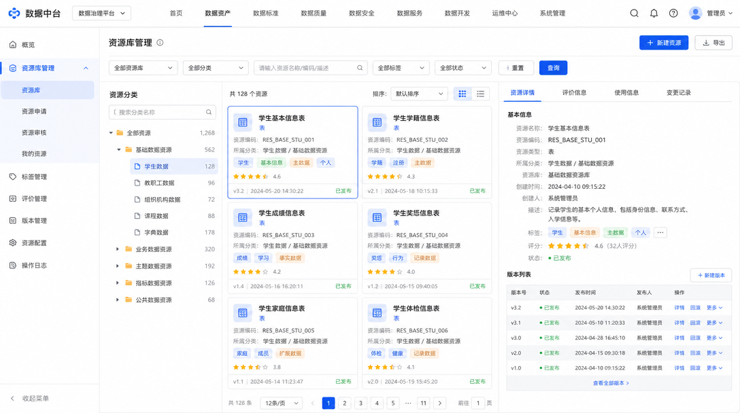Viewport: 740px width, 413px height.
Task: Open the notification bell
Action: click(x=654, y=13)
